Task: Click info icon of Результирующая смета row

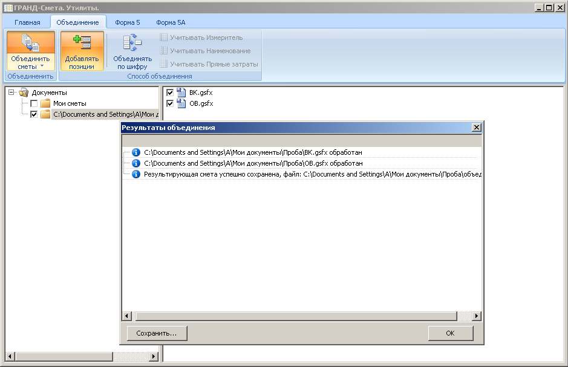Action: coord(136,174)
